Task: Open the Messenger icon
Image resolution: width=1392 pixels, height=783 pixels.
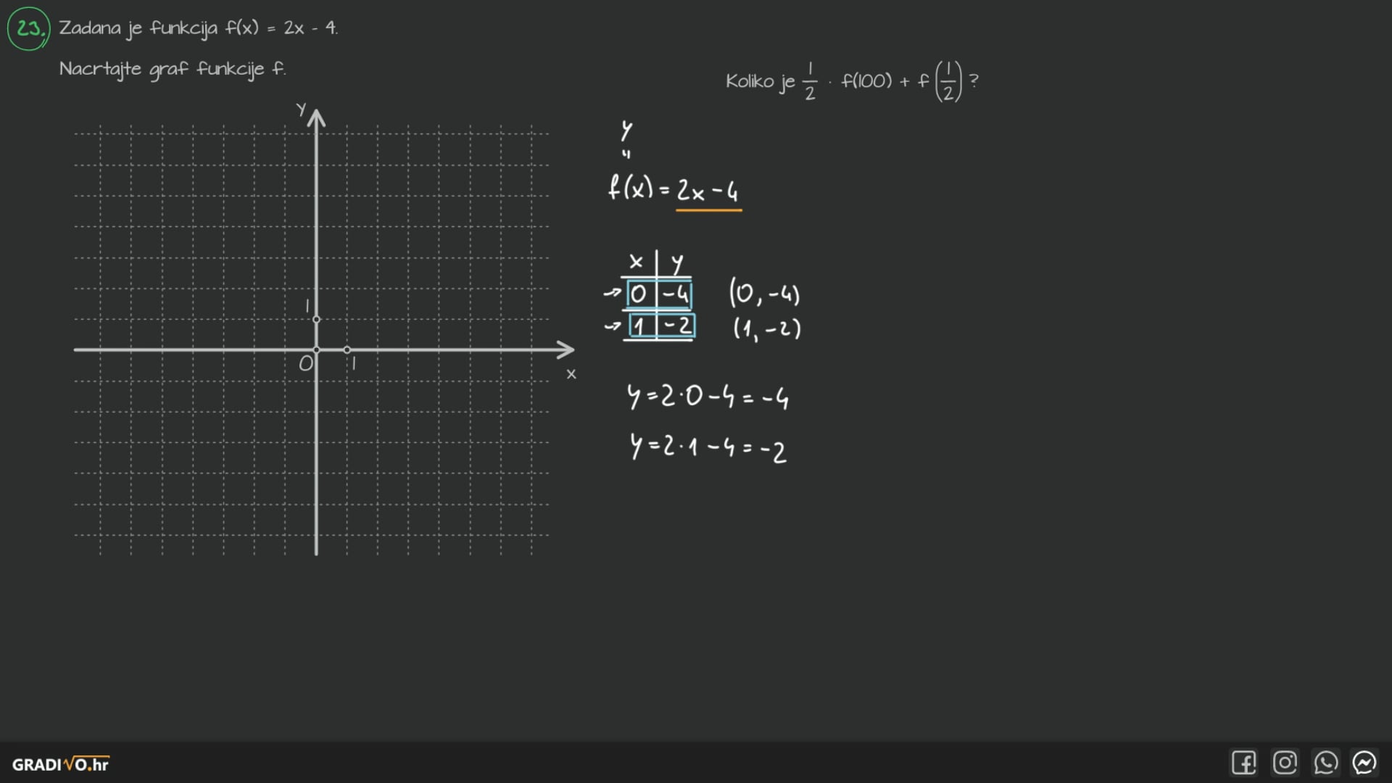Action: (1364, 763)
